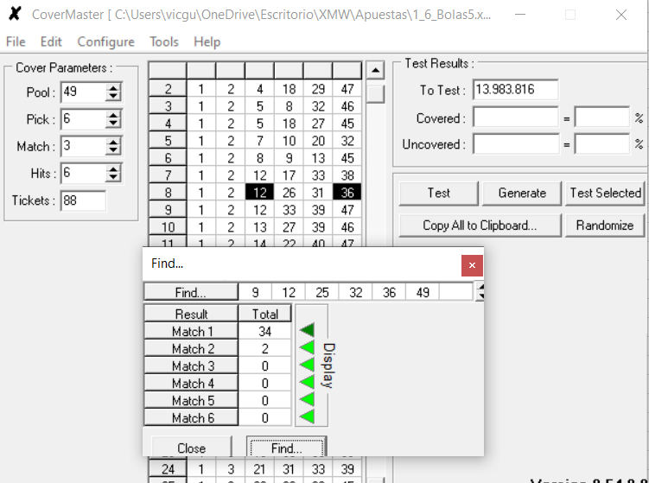This screenshot has width=649, height=483.
Task: Open the Help menu
Action: [x=207, y=41]
